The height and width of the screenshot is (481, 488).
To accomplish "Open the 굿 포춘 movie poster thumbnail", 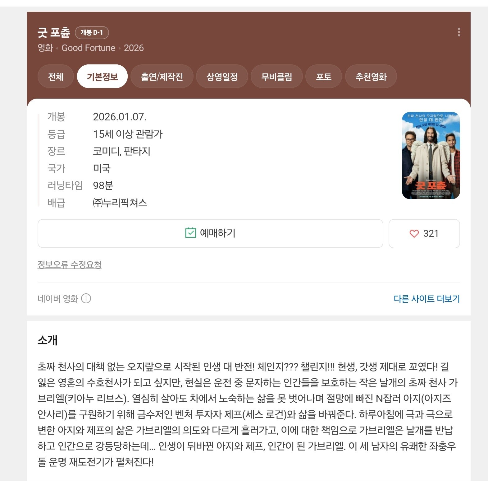I will (431, 156).
